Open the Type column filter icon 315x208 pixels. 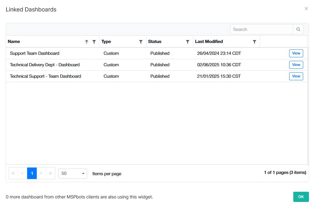141,42
